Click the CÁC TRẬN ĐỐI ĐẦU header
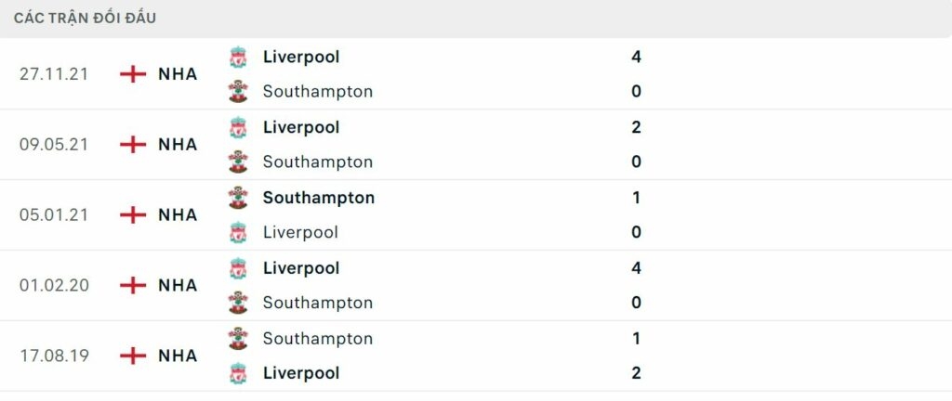Image resolution: width=952 pixels, height=401 pixels. 86,18
